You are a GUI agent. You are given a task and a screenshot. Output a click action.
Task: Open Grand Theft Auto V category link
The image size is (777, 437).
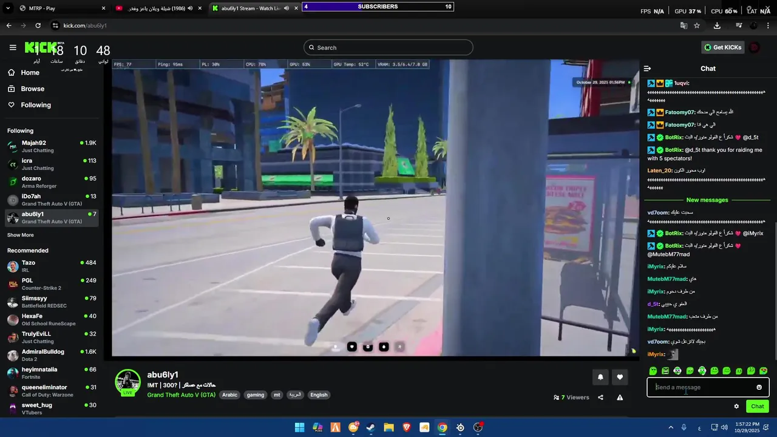coord(181,395)
